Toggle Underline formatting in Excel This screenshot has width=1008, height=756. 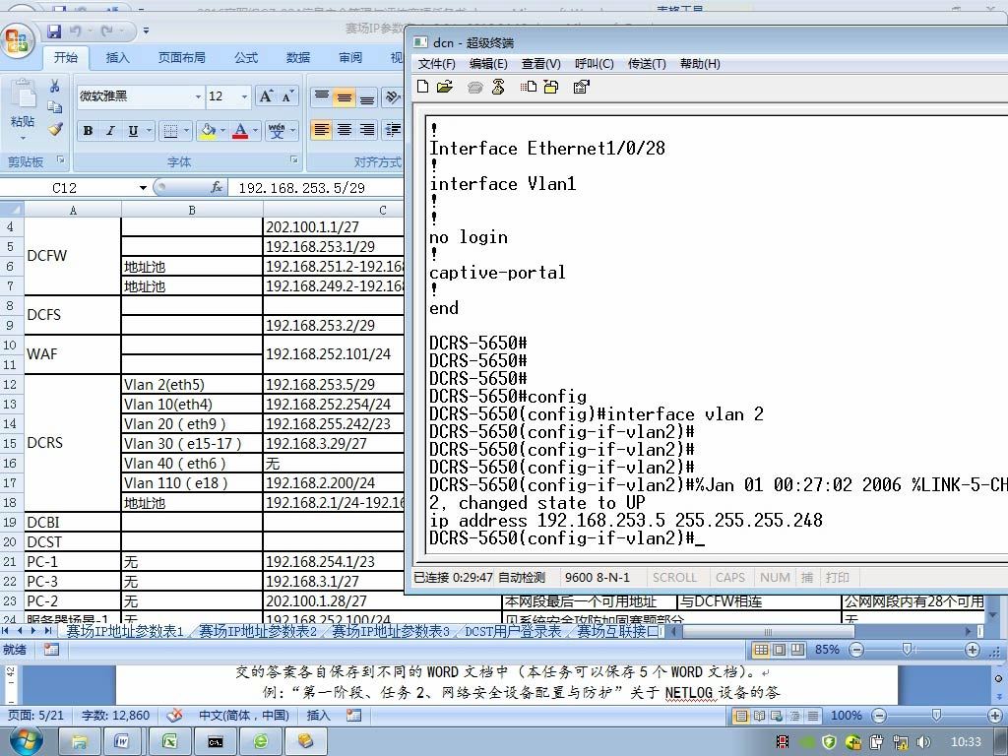coord(133,131)
